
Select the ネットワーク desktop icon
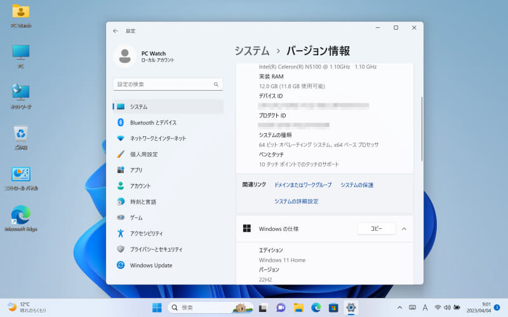tap(21, 96)
